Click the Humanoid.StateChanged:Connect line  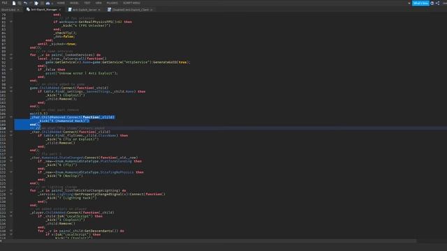(x=84, y=158)
